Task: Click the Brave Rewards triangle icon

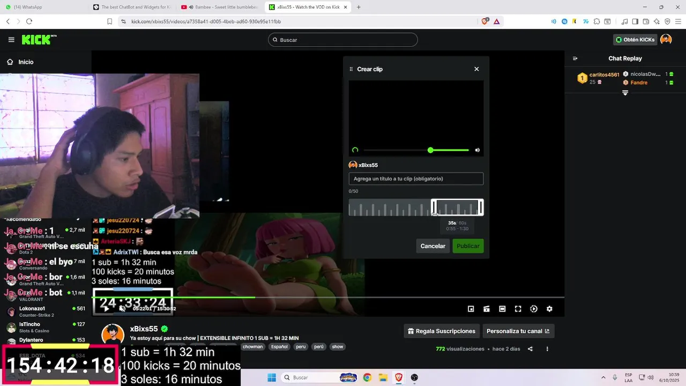Action: click(x=497, y=21)
